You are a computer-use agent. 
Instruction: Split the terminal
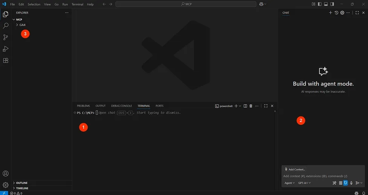point(245,106)
